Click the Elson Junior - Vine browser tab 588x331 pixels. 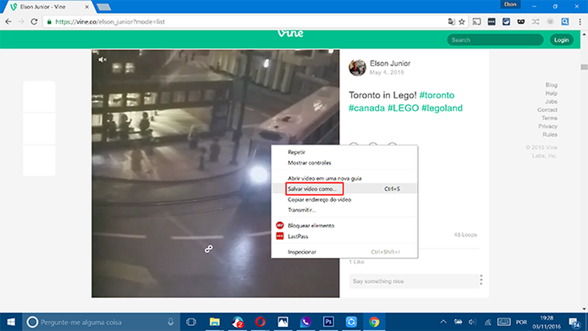click(x=48, y=7)
